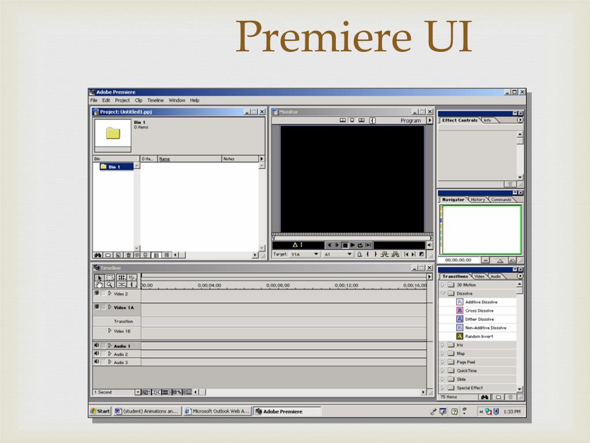The height and width of the screenshot is (443, 590).
Task: Expand the 3D Motion transitions folder
Action: pyautogui.click(x=443, y=285)
